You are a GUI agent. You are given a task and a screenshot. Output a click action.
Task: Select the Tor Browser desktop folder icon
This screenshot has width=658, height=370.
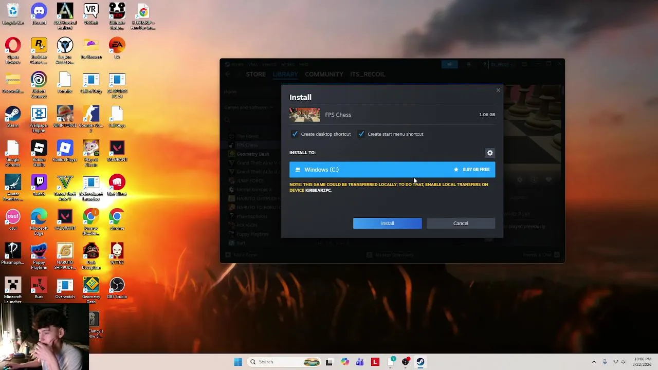click(91, 48)
